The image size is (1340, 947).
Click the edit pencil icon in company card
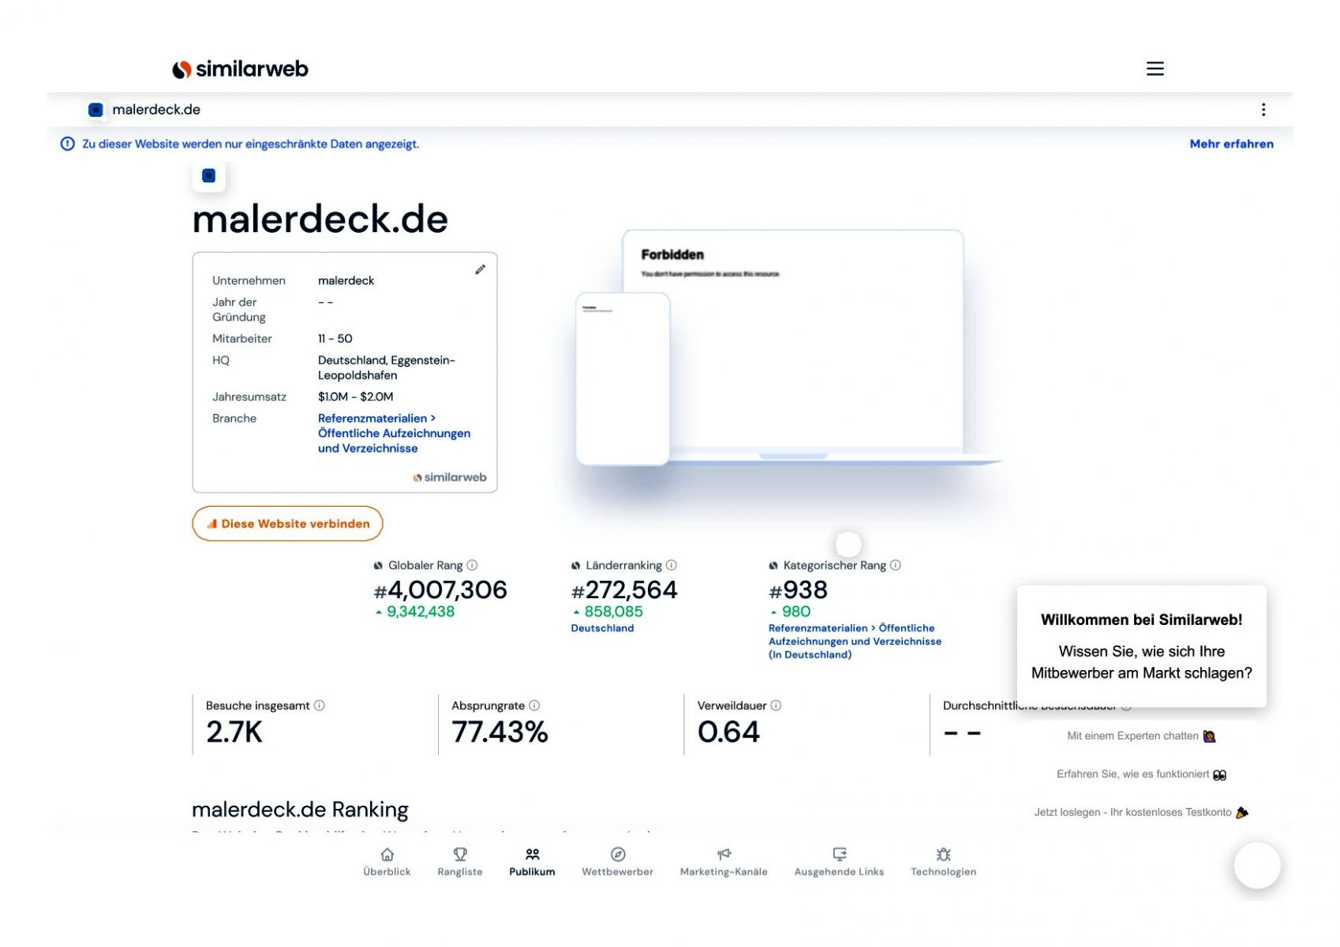(x=480, y=270)
